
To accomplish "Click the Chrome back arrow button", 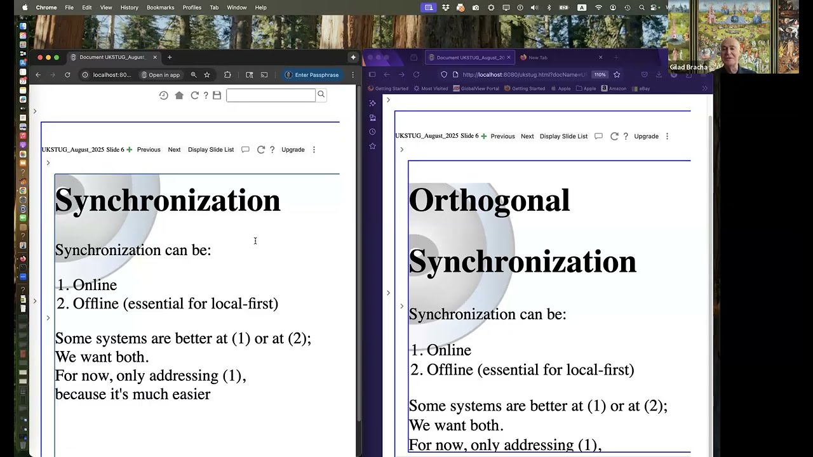I will coord(38,75).
